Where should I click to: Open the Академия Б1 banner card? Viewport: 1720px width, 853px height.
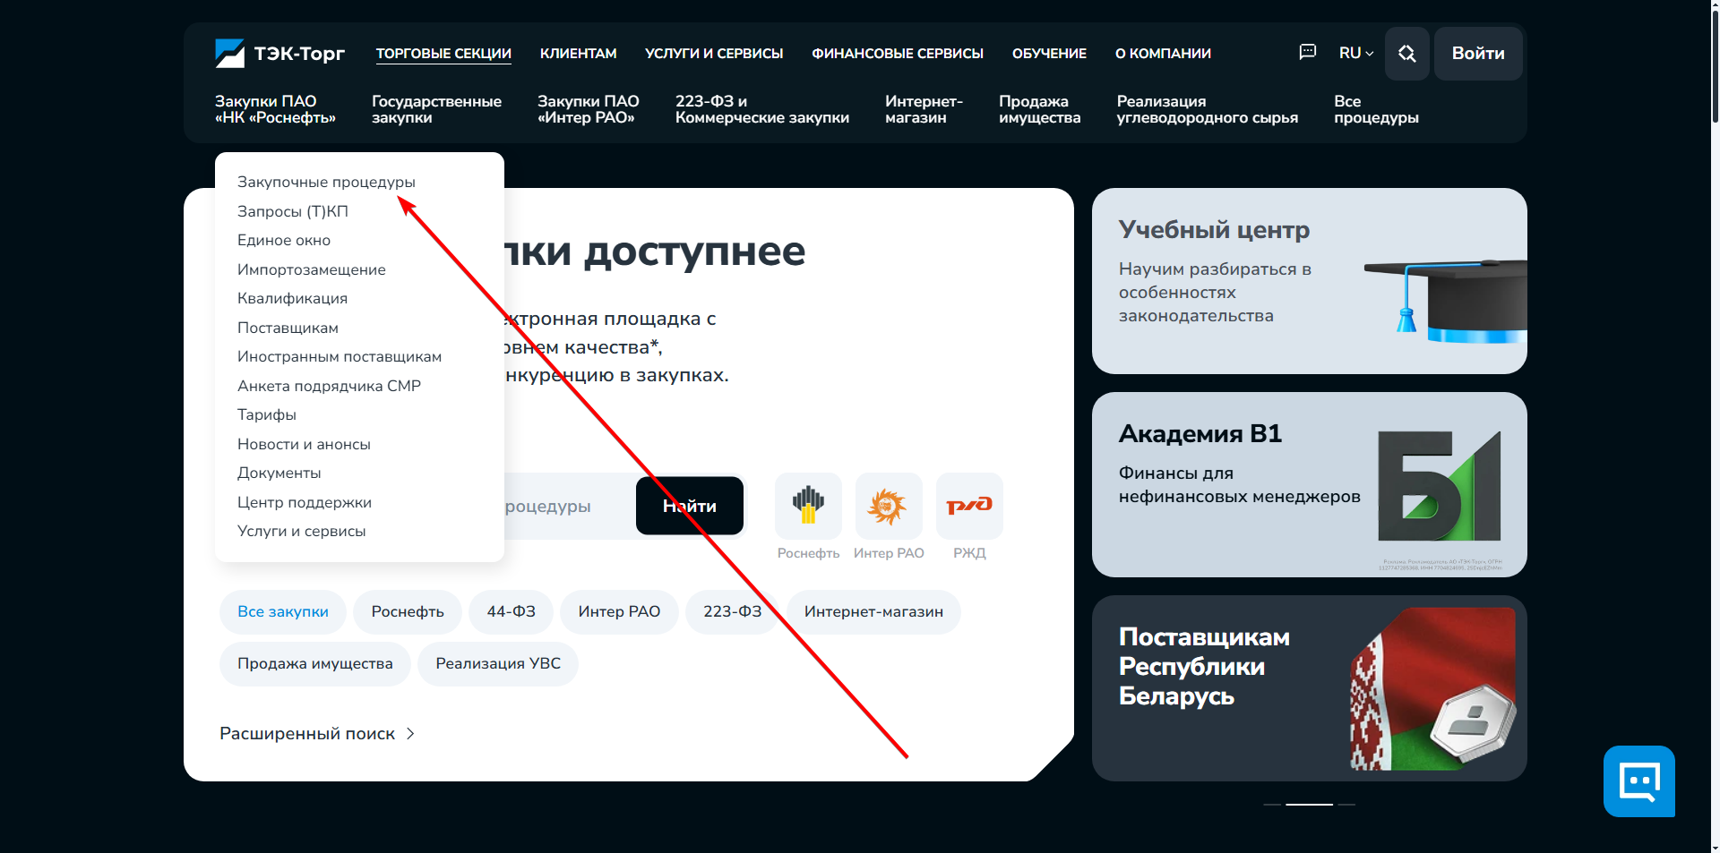pyautogui.click(x=1309, y=485)
